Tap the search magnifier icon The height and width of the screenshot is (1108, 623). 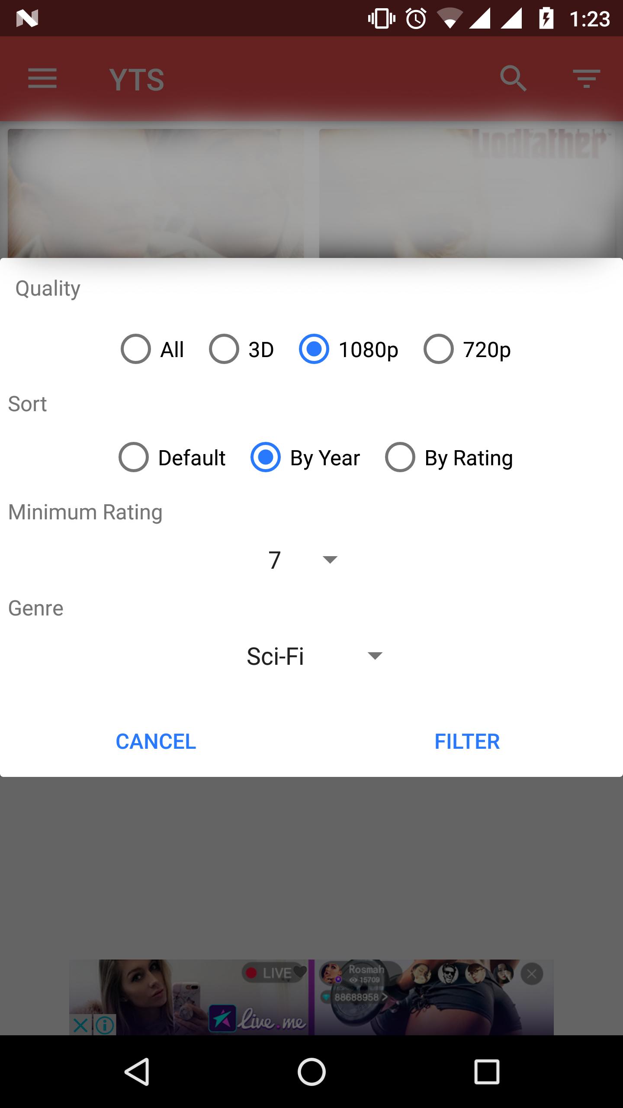click(513, 79)
